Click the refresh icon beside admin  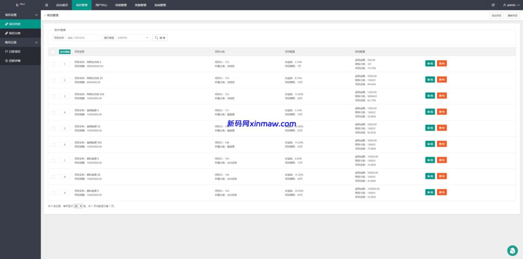coord(493,5)
